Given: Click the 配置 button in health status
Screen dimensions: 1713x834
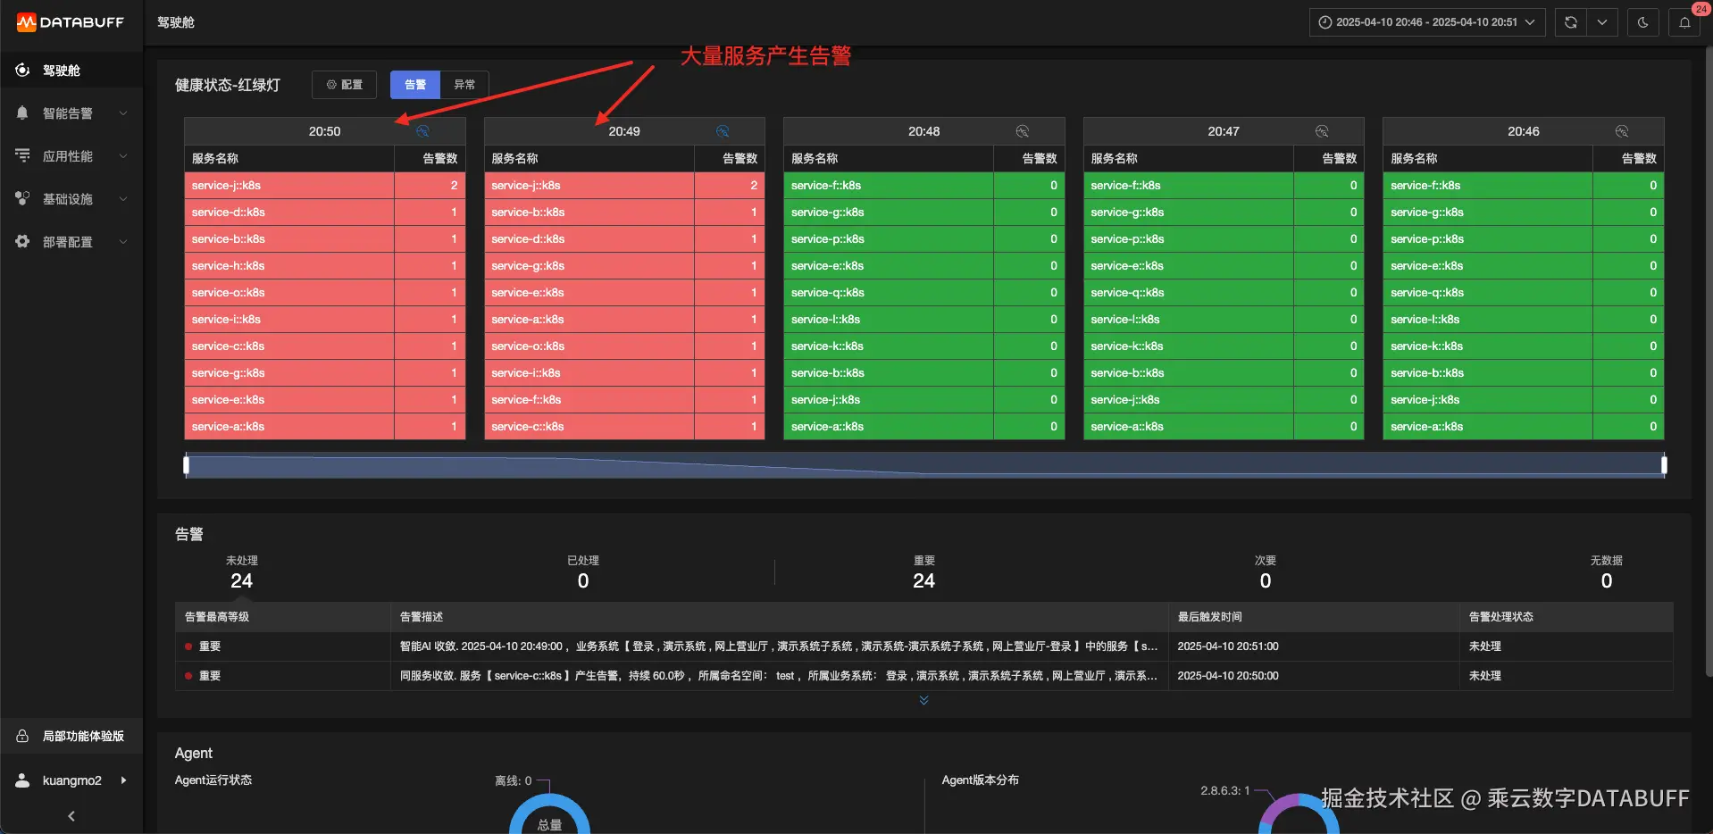Looking at the screenshot, I should 344,85.
